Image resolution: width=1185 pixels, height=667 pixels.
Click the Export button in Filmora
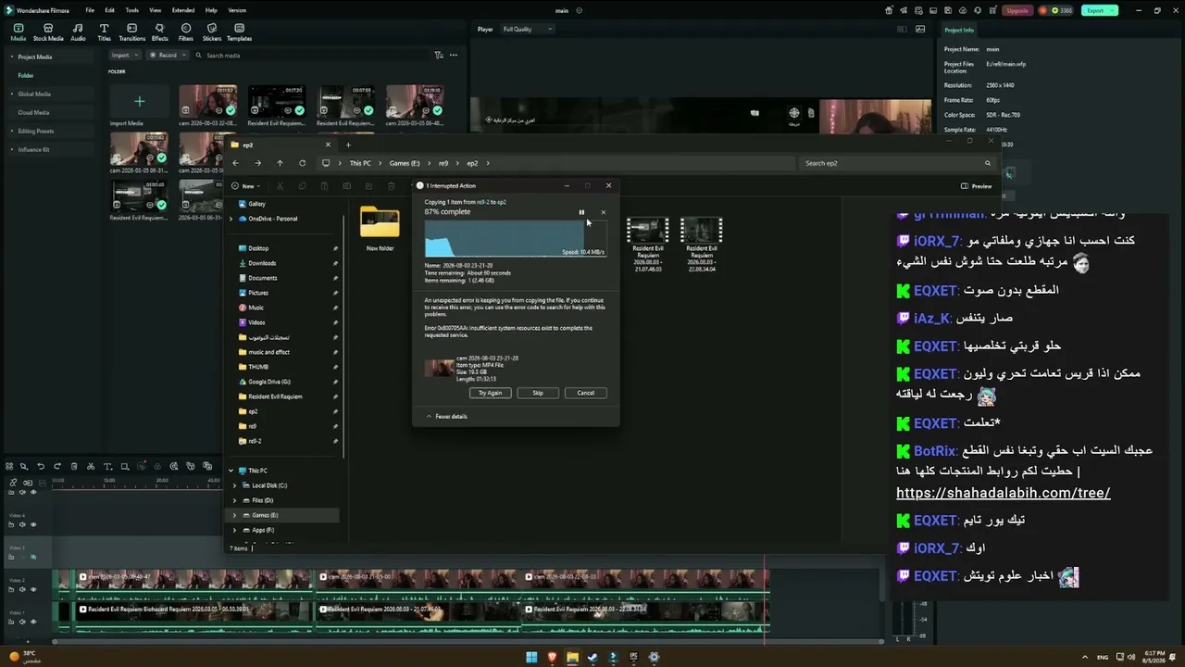click(x=1100, y=10)
